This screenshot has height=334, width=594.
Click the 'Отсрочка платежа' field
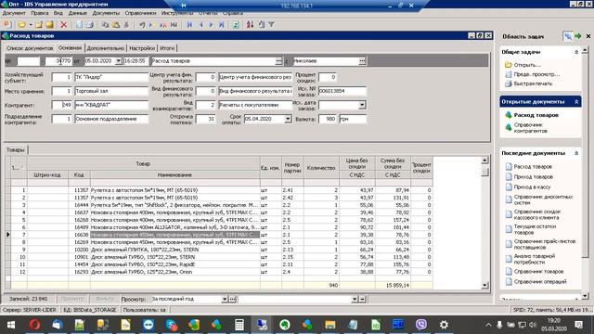pyautogui.click(x=205, y=119)
